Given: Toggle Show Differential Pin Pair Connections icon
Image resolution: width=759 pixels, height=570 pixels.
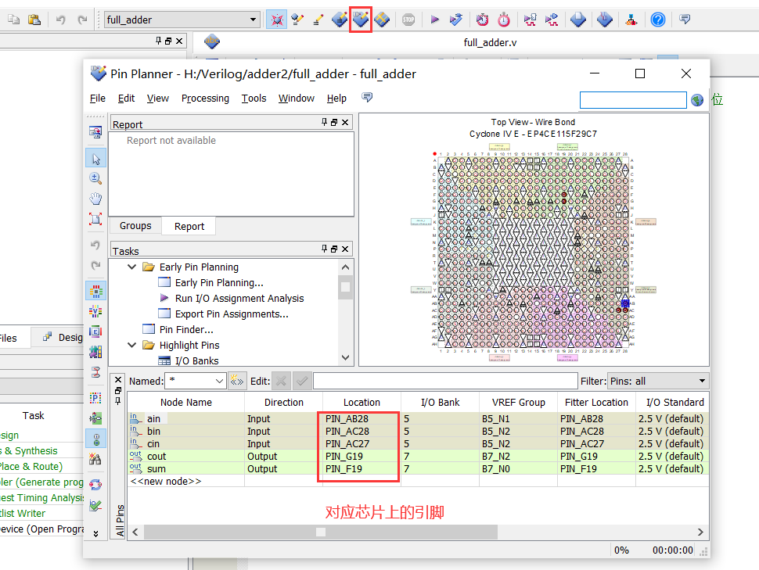Looking at the screenshot, I should click(x=95, y=371).
